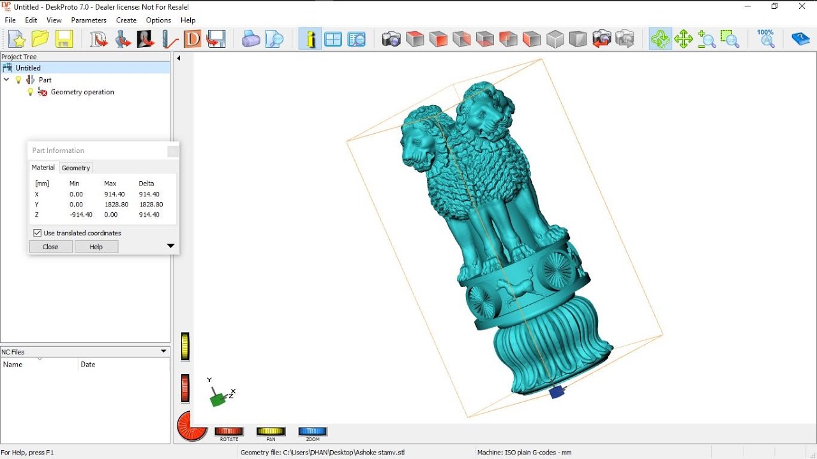Click the blue ZOOM thumbwheel
The image size is (817, 459).
tap(313, 432)
